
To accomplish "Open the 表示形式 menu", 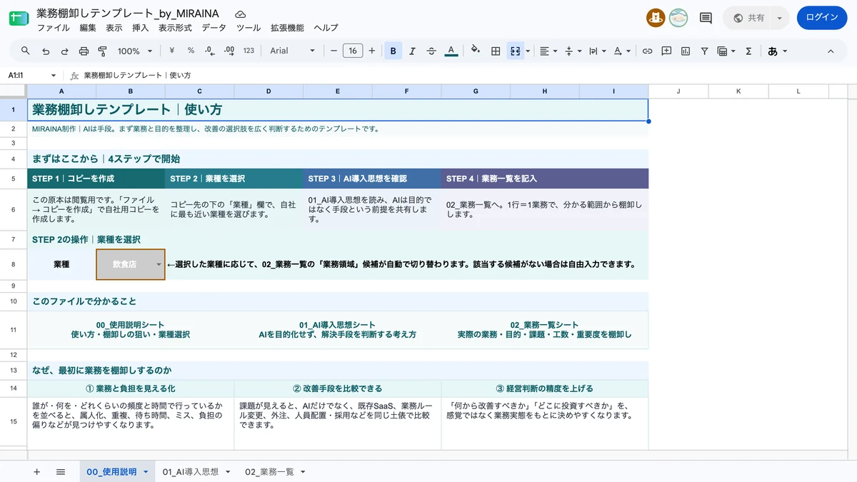I will (x=175, y=28).
